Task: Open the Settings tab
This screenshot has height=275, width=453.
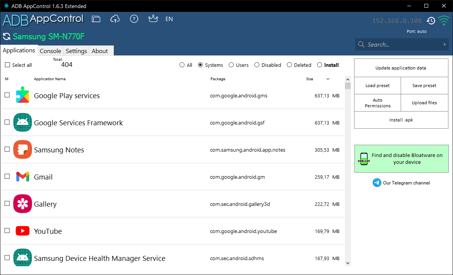Action: tap(76, 51)
